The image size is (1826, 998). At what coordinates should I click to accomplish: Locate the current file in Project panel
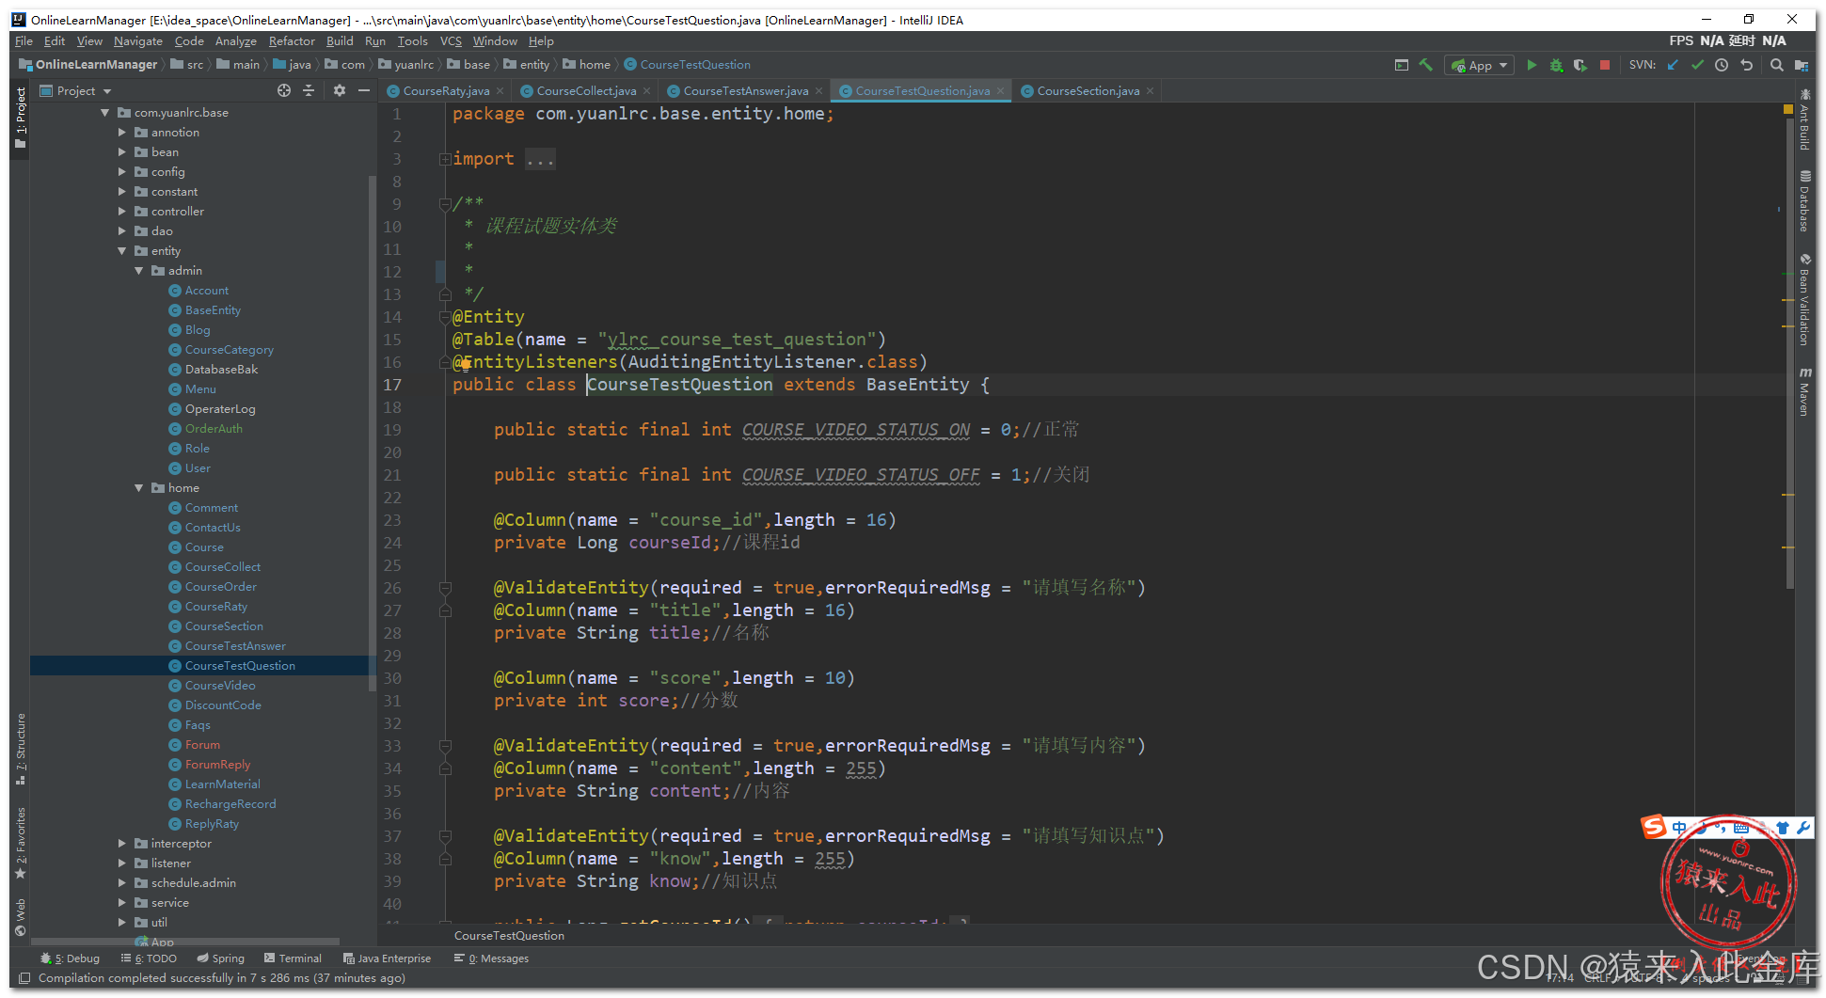[284, 90]
